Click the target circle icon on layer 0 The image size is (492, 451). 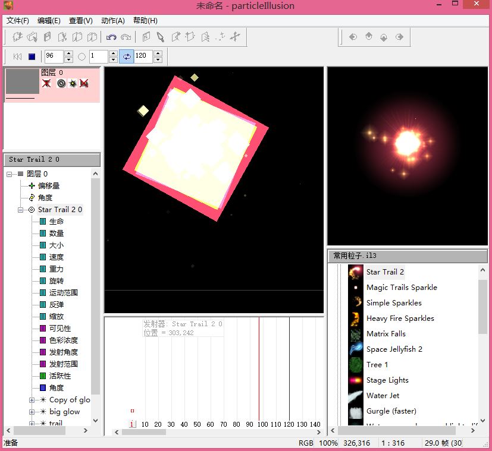click(x=61, y=84)
